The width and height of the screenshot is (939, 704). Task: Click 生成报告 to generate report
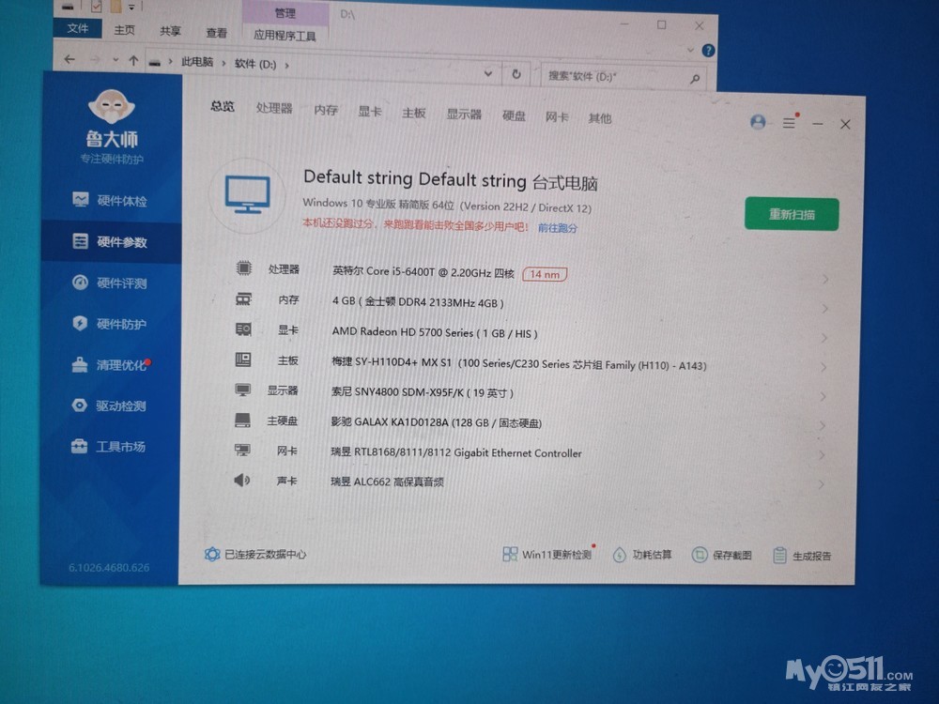(x=802, y=556)
